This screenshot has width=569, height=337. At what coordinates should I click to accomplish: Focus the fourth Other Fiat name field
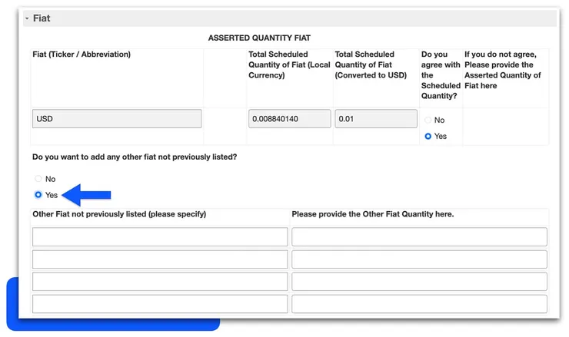tap(160, 304)
